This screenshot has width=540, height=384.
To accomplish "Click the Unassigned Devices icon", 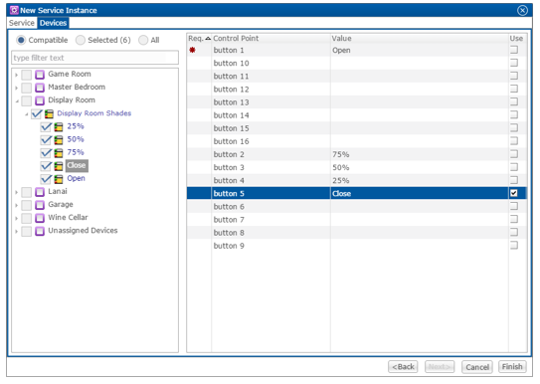I will click(x=40, y=231).
